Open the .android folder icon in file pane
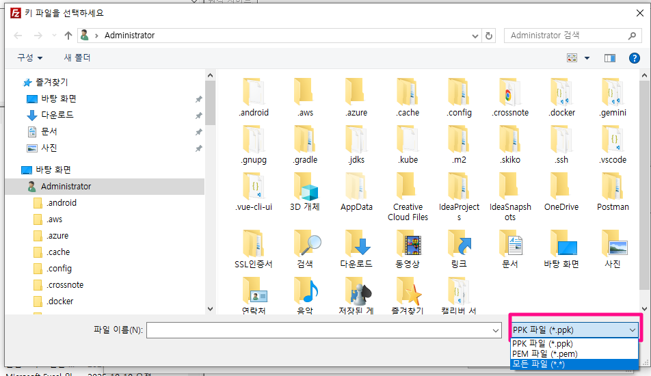The width and height of the screenshot is (651, 376). click(253, 92)
